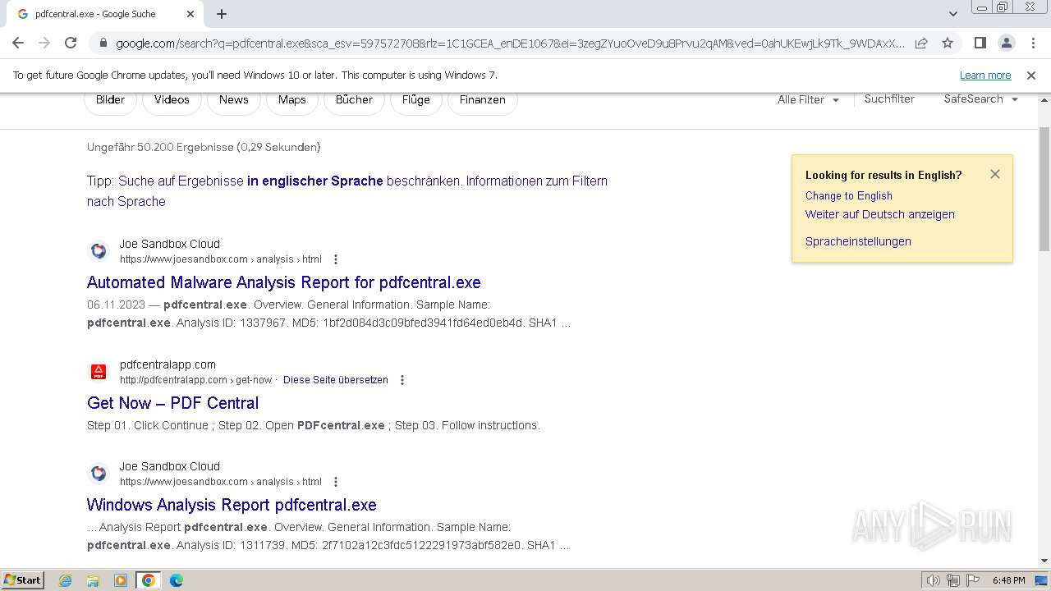Translate page via Diese Seite übersetzen
Screen dimensions: 1051x591
pyautogui.click(x=336, y=380)
